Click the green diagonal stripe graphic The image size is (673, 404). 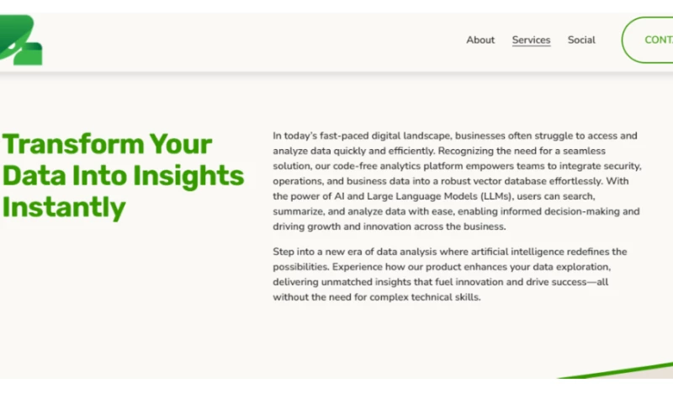point(623,370)
